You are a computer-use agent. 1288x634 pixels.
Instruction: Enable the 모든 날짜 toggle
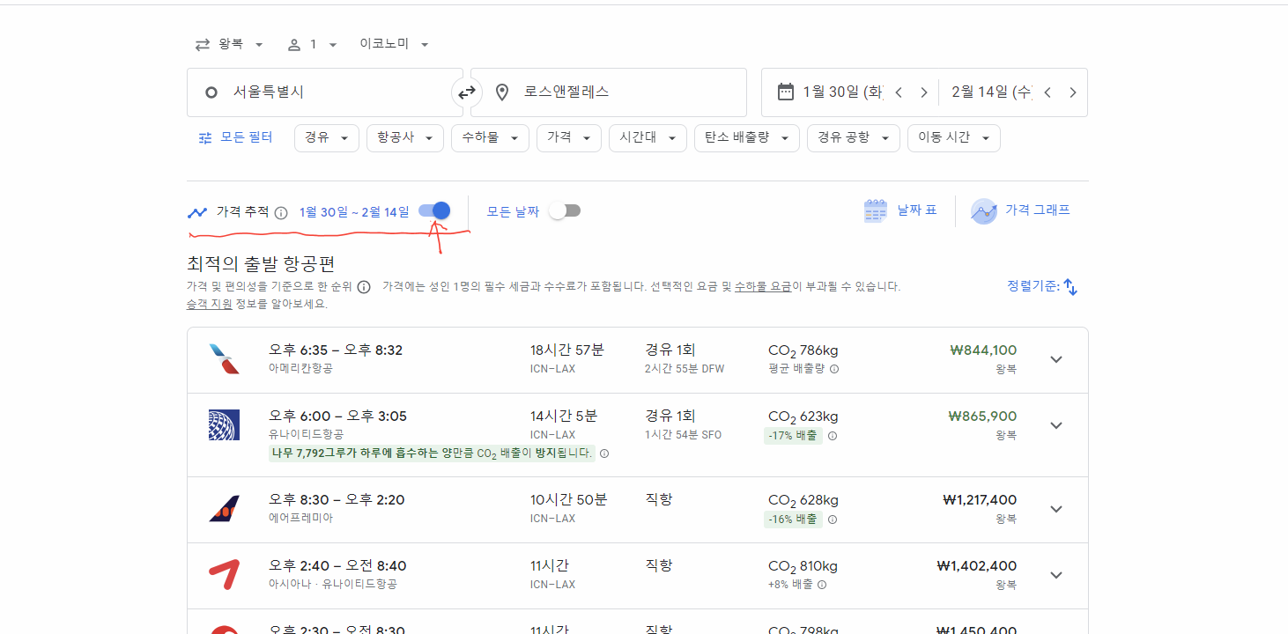click(x=565, y=210)
